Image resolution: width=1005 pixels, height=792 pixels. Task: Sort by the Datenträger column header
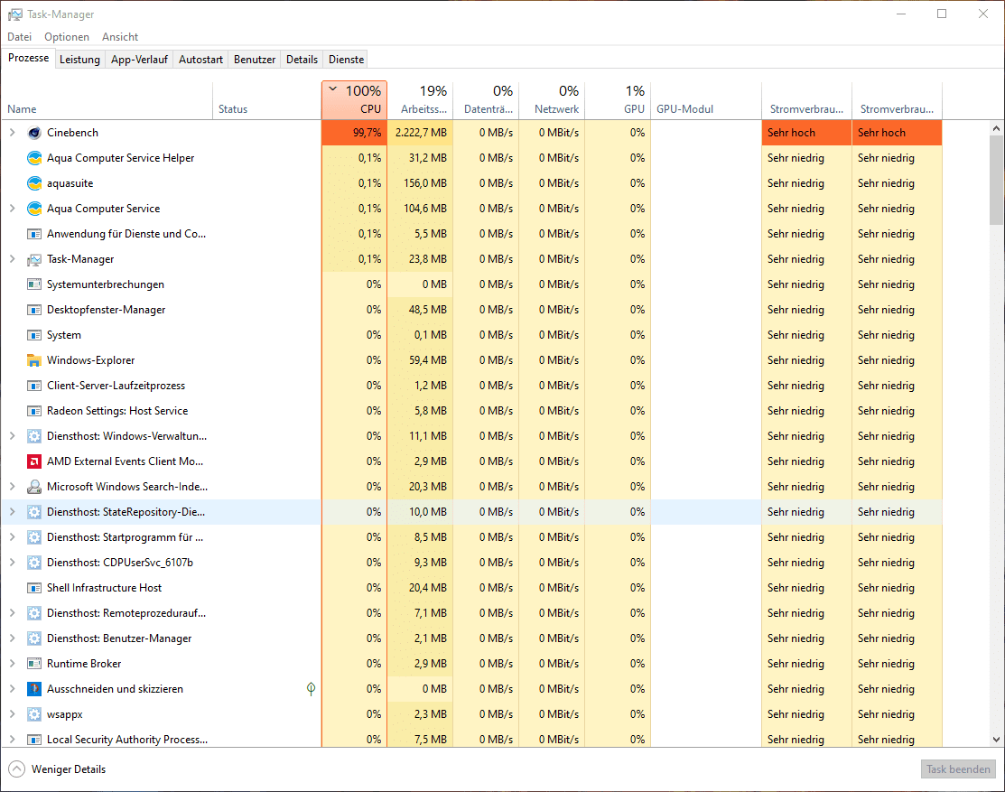click(x=487, y=100)
